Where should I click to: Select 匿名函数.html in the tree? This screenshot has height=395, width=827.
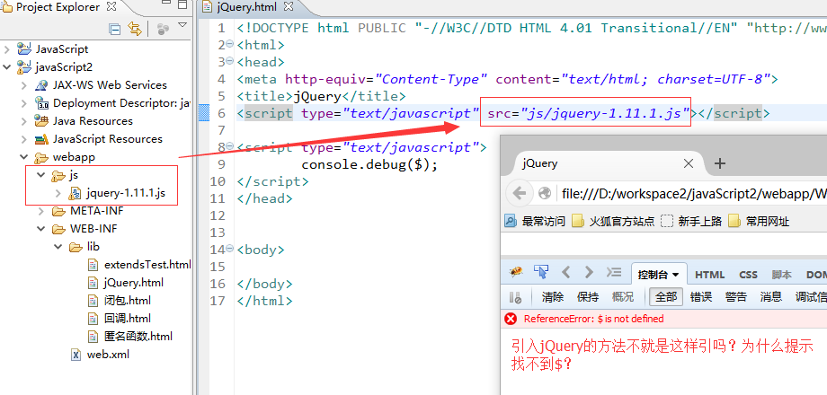(x=138, y=336)
